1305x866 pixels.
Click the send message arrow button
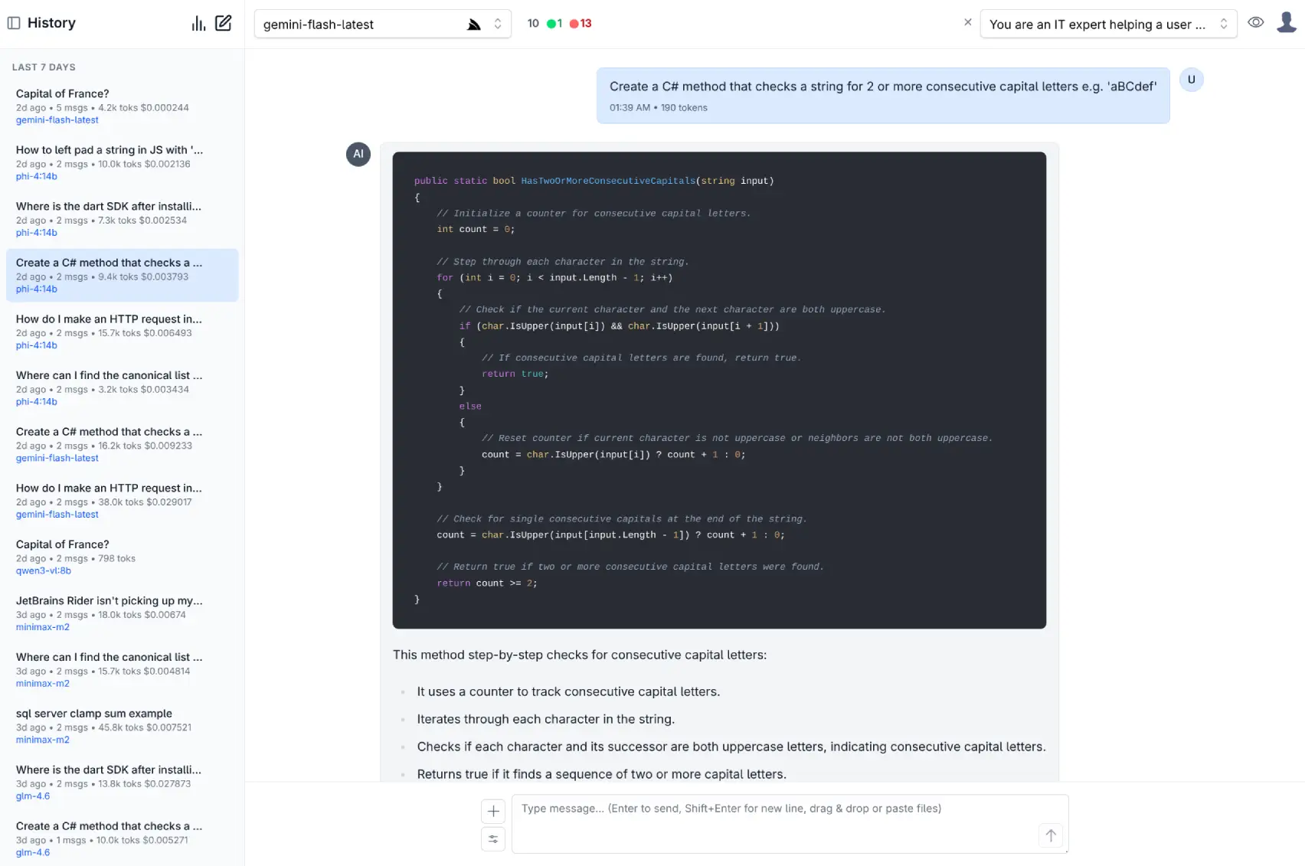pos(1050,836)
